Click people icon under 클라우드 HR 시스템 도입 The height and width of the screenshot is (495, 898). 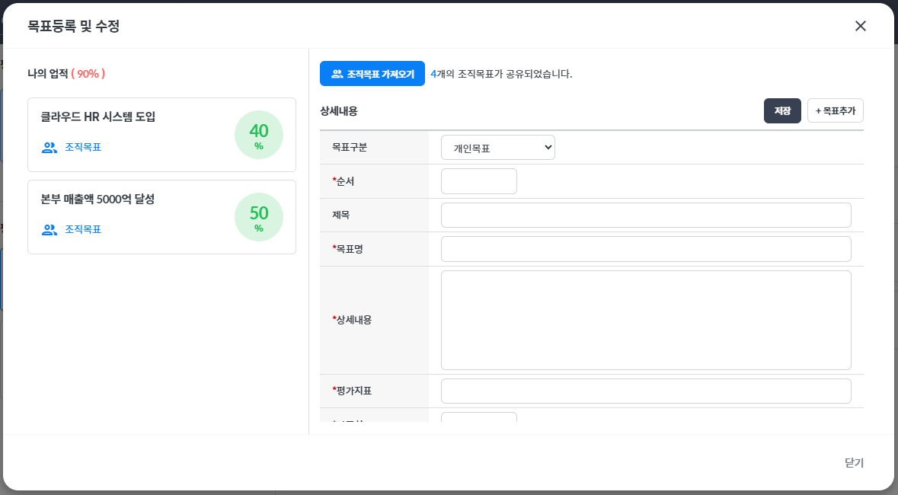click(x=50, y=147)
